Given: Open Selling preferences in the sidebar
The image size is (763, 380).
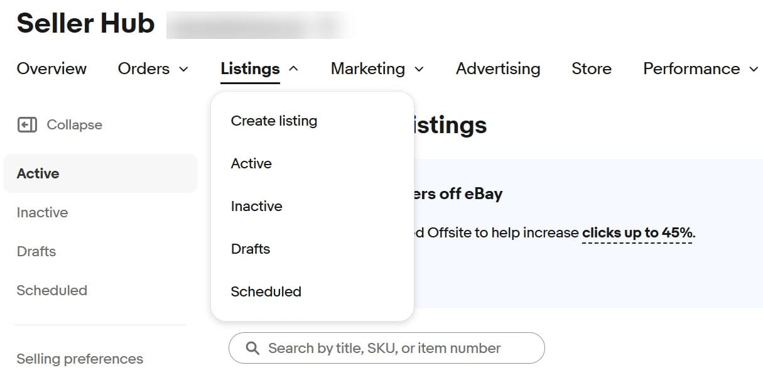Looking at the screenshot, I should pos(80,359).
